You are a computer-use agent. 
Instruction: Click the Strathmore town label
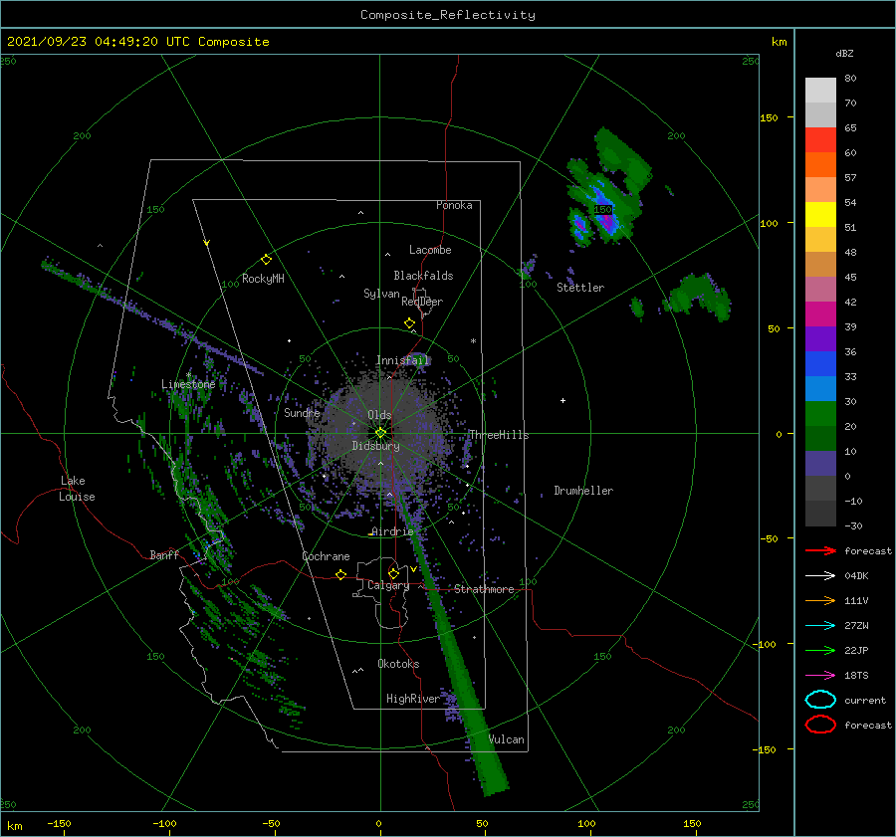[484, 589]
